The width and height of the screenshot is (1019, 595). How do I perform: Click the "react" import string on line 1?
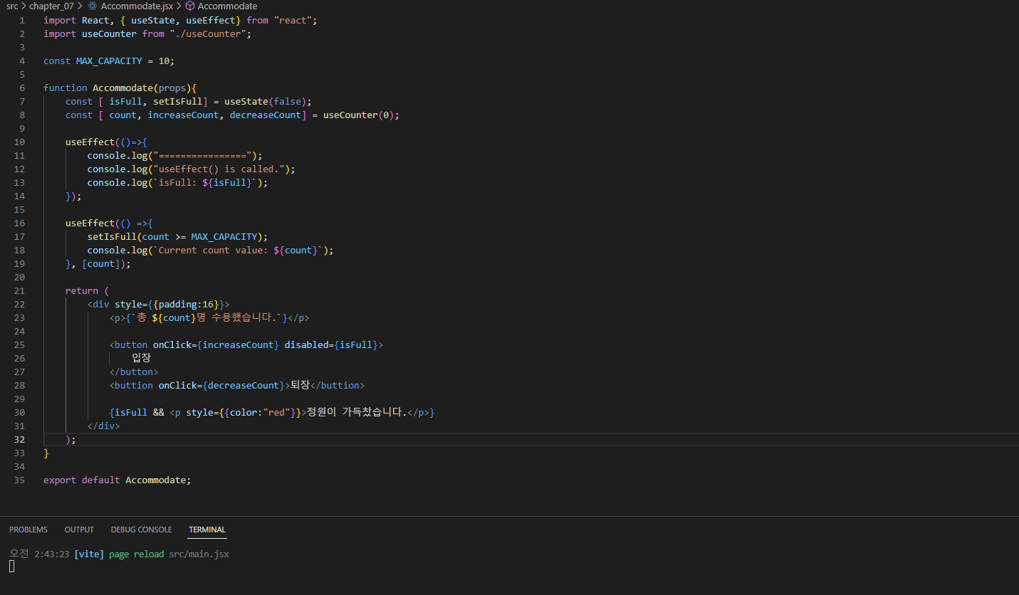[292, 21]
